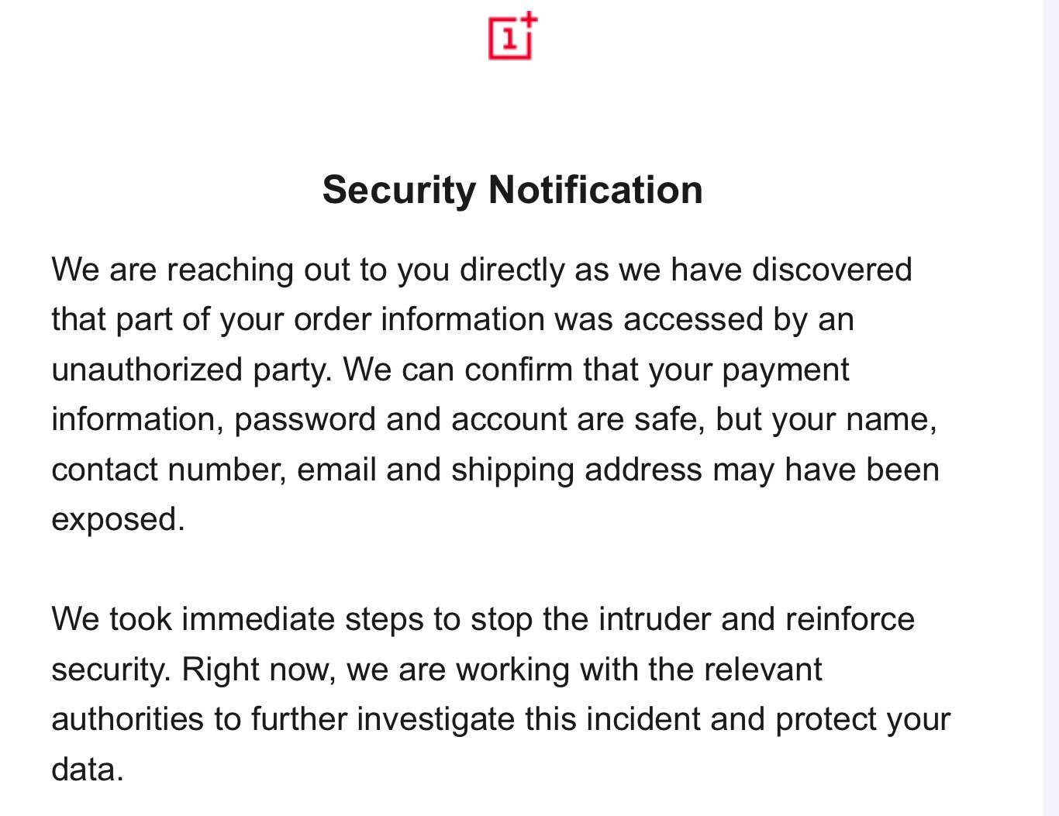This screenshot has width=1059, height=816.
Task: Click the text line starting "We are reaching out"
Action: [x=481, y=270]
